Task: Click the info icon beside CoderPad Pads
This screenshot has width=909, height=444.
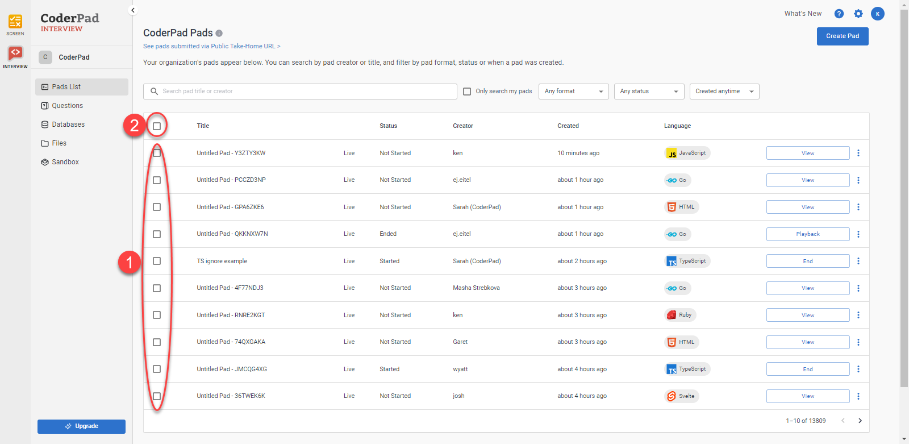Action: click(x=219, y=34)
